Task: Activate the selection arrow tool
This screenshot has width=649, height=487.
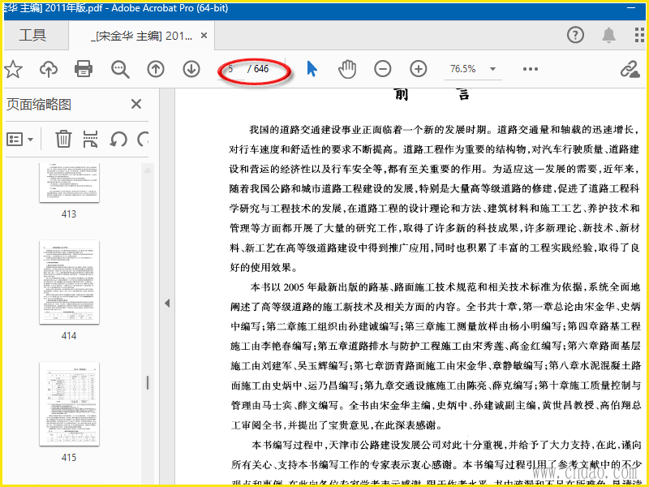Action: tap(312, 69)
